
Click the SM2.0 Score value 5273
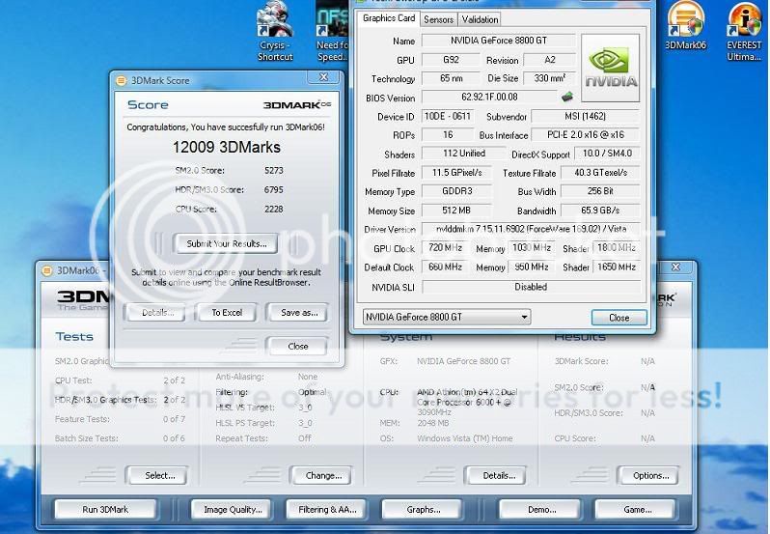point(273,171)
